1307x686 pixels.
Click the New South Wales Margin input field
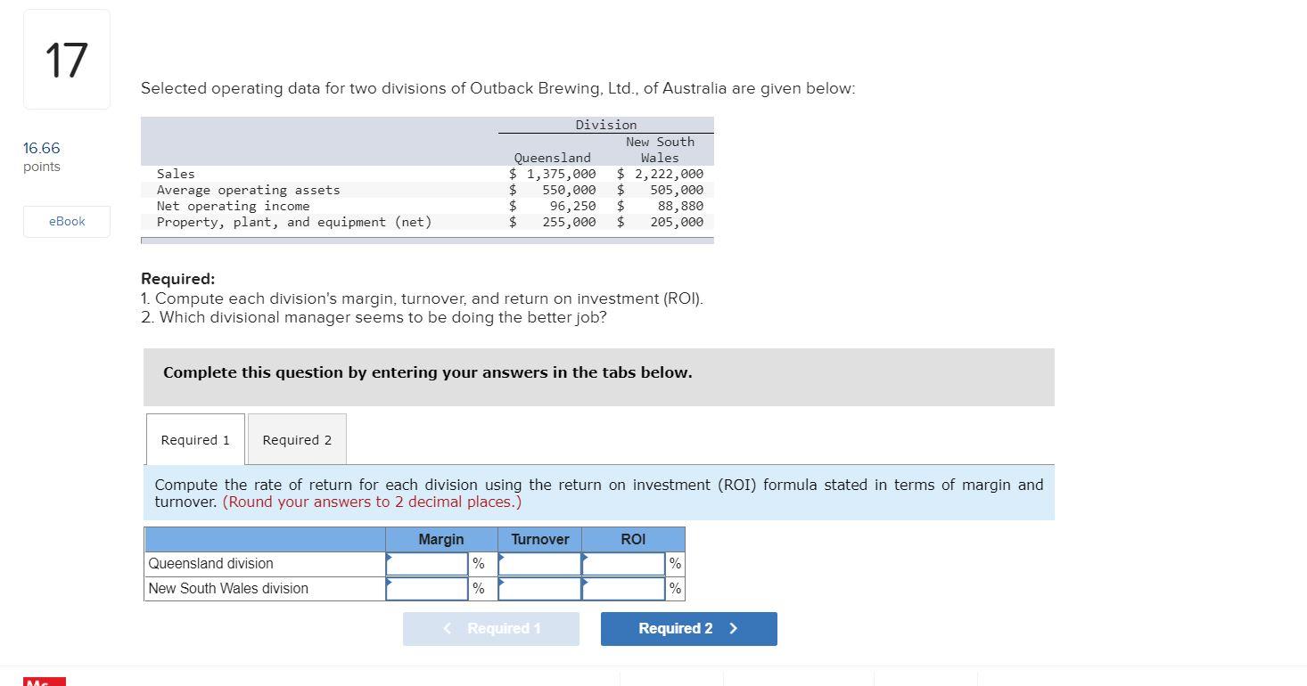point(426,588)
